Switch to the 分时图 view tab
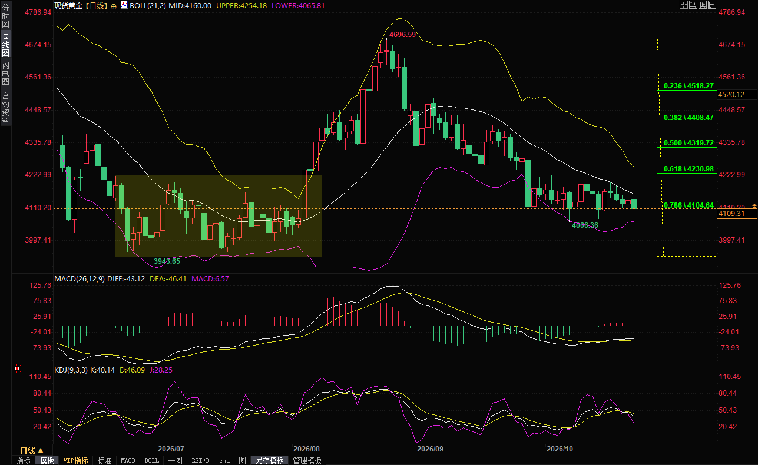Image resolution: width=758 pixels, height=465 pixels. point(5,16)
